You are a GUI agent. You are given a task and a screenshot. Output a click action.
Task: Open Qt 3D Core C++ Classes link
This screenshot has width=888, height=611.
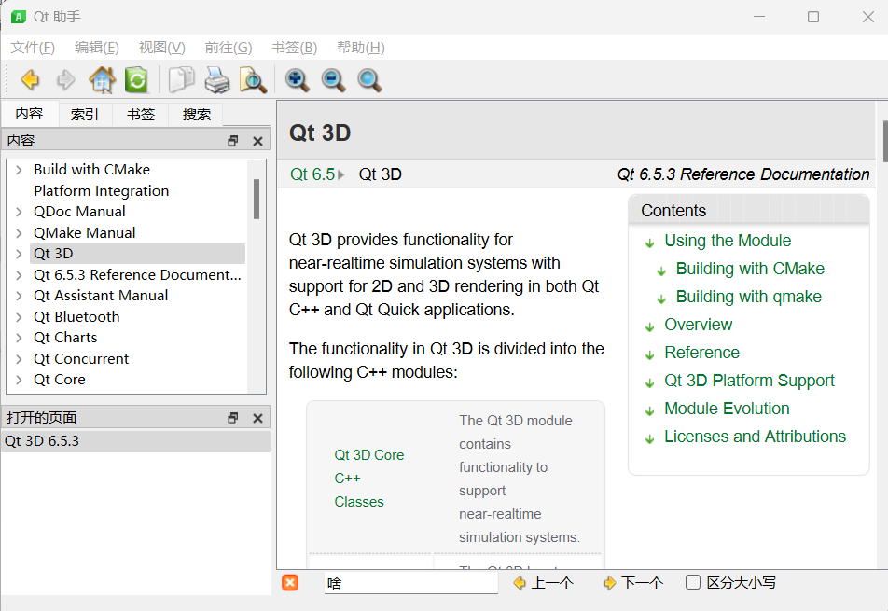[368, 479]
